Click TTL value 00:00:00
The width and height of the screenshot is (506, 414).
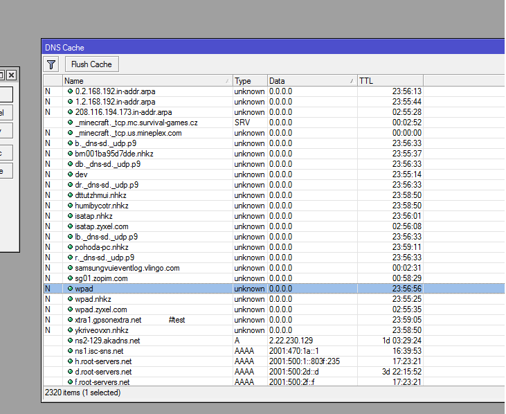pyautogui.click(x=406, y=133)
